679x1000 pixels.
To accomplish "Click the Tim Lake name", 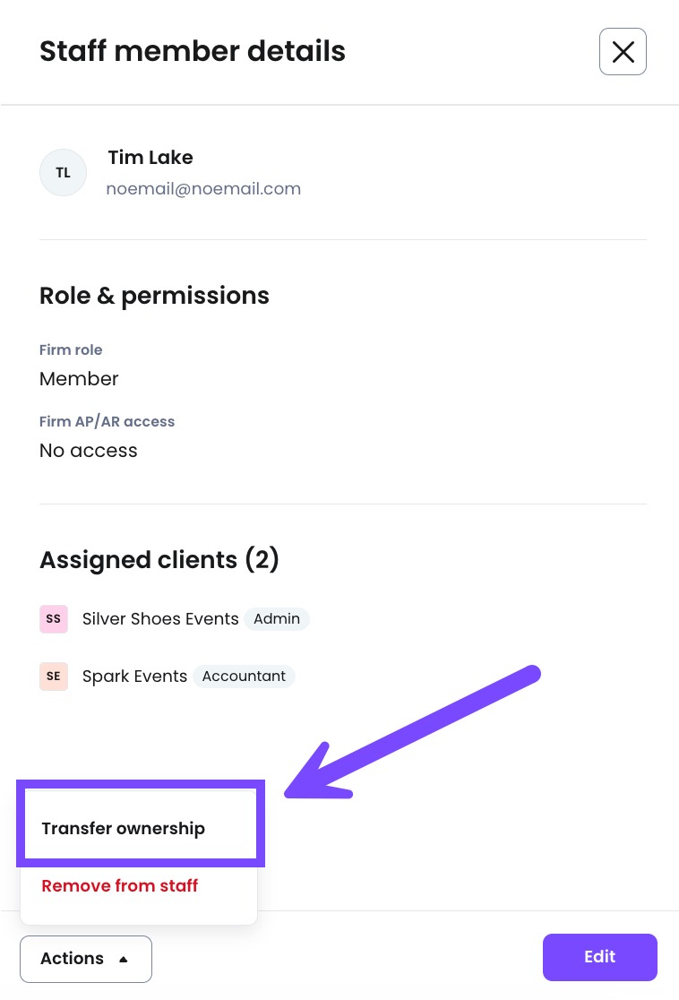I will [150, 157].
